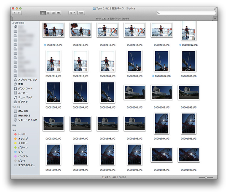Select DSC02005.JPG thumbnail
Image resolution: width=228 pixels, height=194 pixels.
(53, 92)
